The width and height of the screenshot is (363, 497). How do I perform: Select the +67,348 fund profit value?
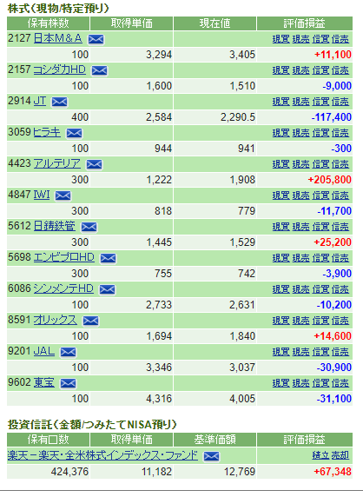(333, 472)
